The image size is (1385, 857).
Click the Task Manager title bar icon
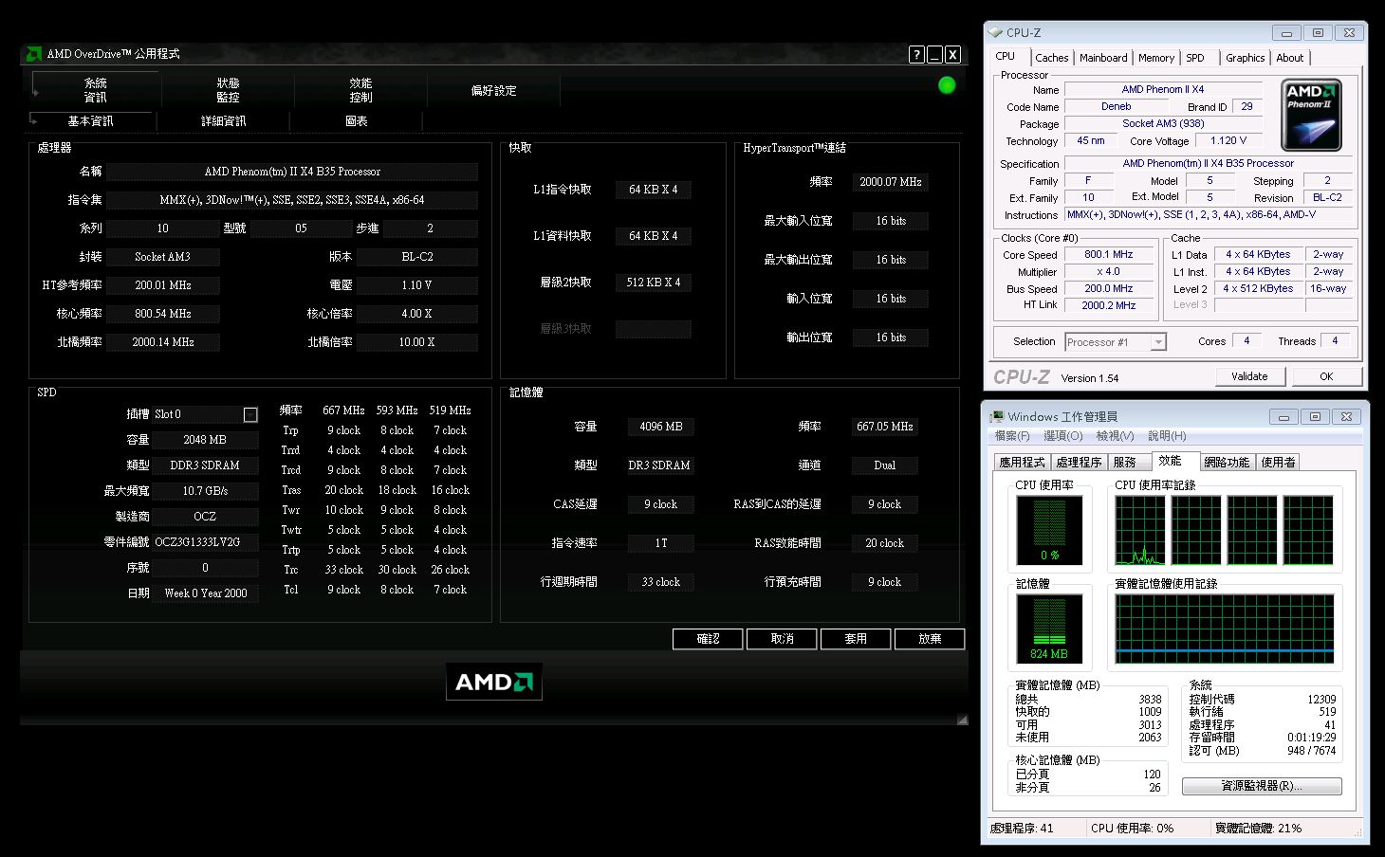[997, 416]
